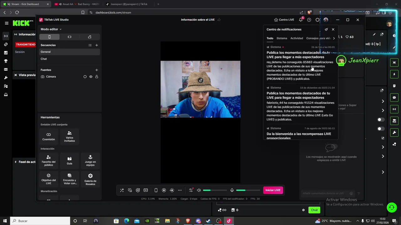Open the Steam icon in the taskbar
Image resolution: width=401 pixels, height=225 pixels.
[x=208, y=221]
